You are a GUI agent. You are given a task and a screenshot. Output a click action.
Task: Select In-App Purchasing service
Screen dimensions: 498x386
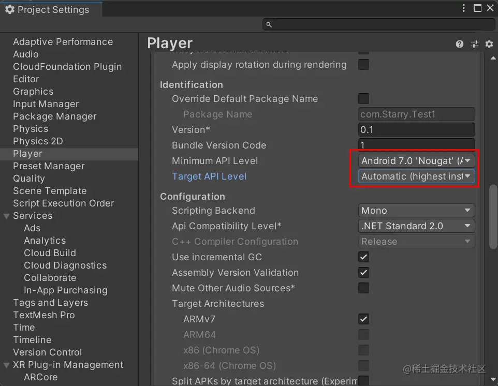[x=65, y=290]
